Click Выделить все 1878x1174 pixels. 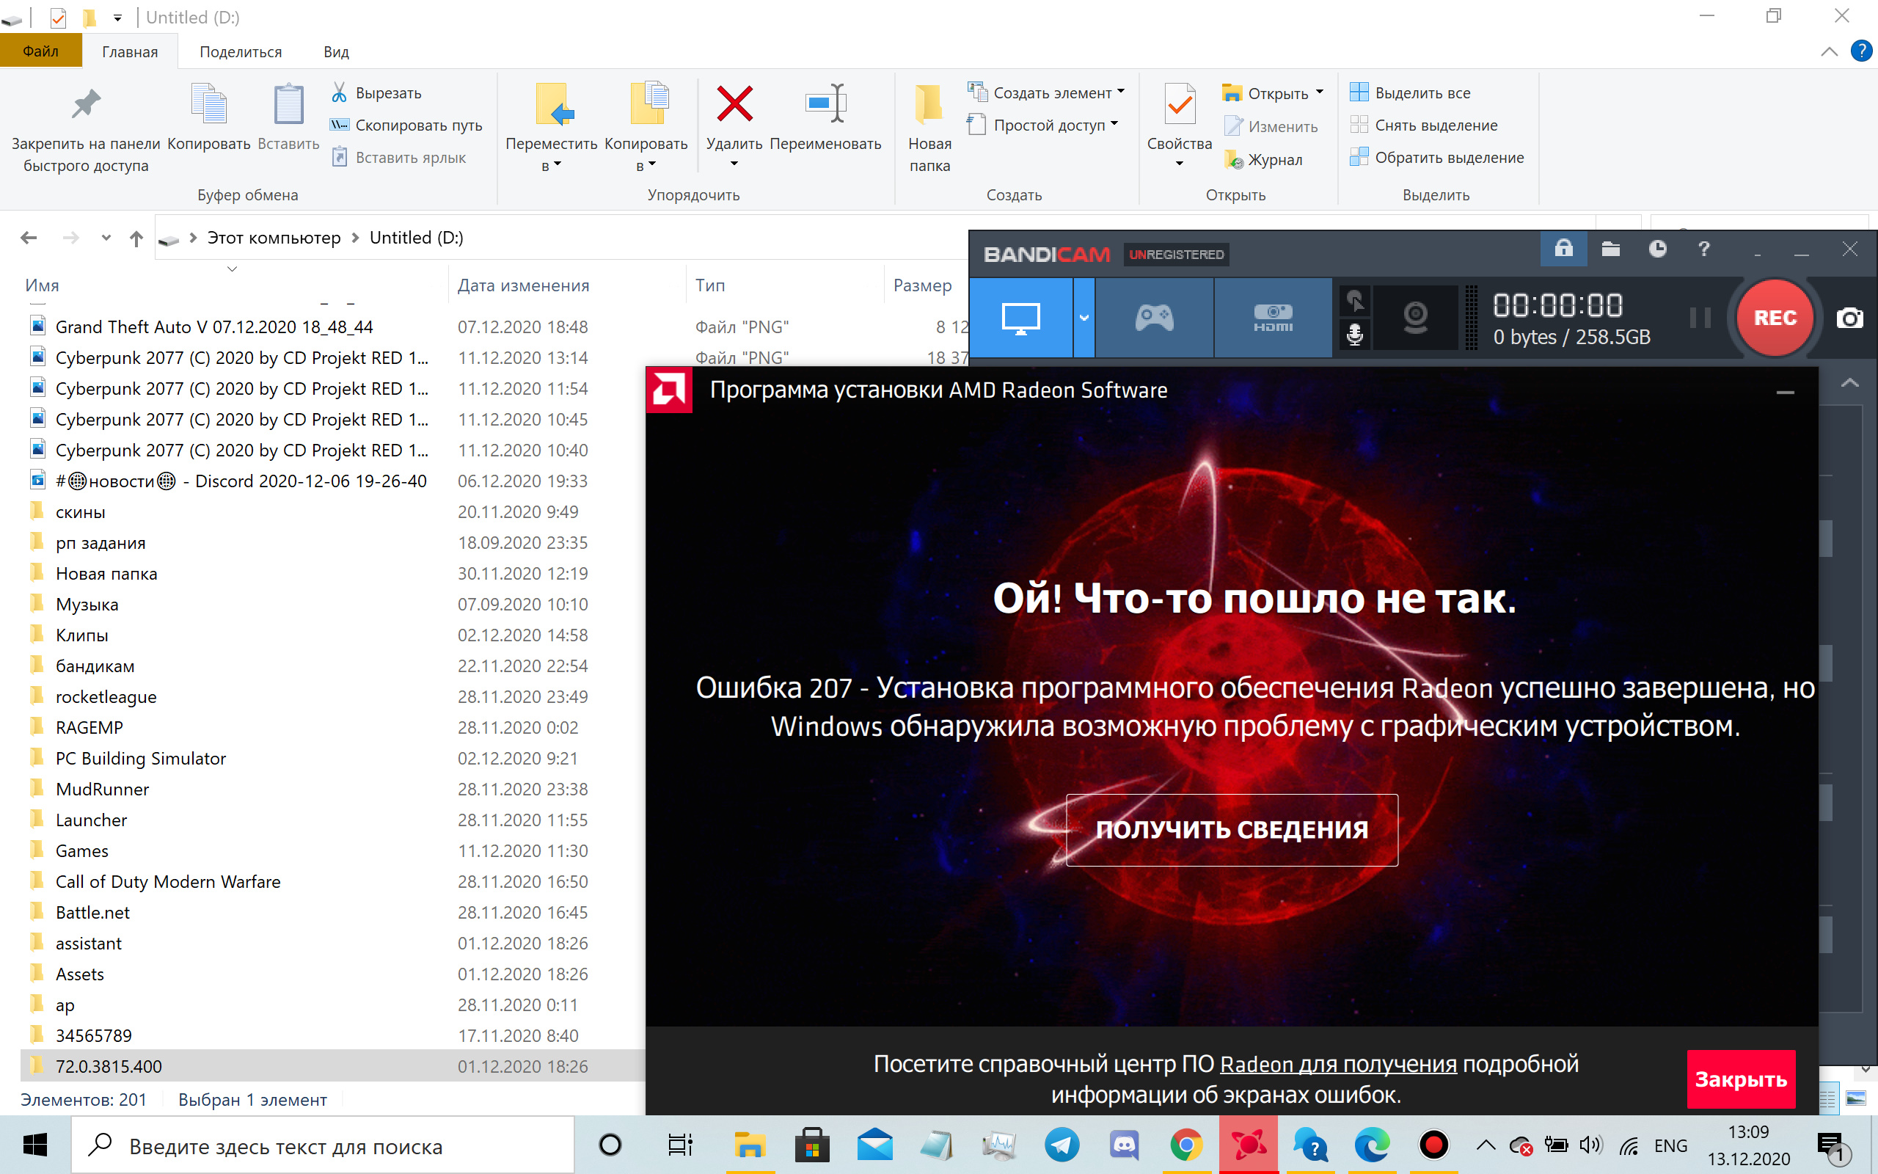point(1410,92)
